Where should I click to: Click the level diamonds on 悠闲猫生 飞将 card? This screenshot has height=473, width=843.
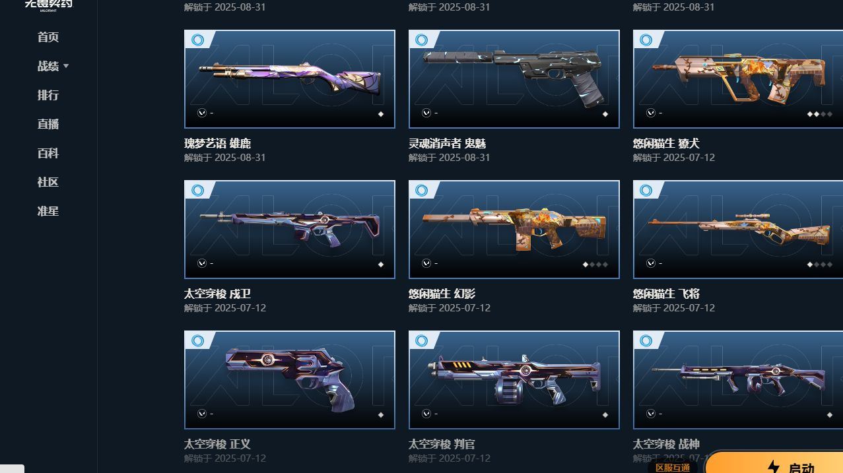pos(819,265)
